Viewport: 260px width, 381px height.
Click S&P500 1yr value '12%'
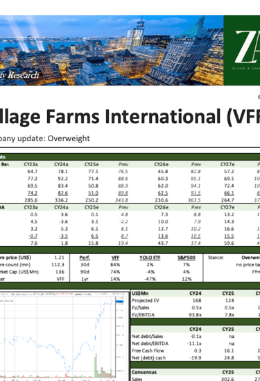click(x=187, y=279)
